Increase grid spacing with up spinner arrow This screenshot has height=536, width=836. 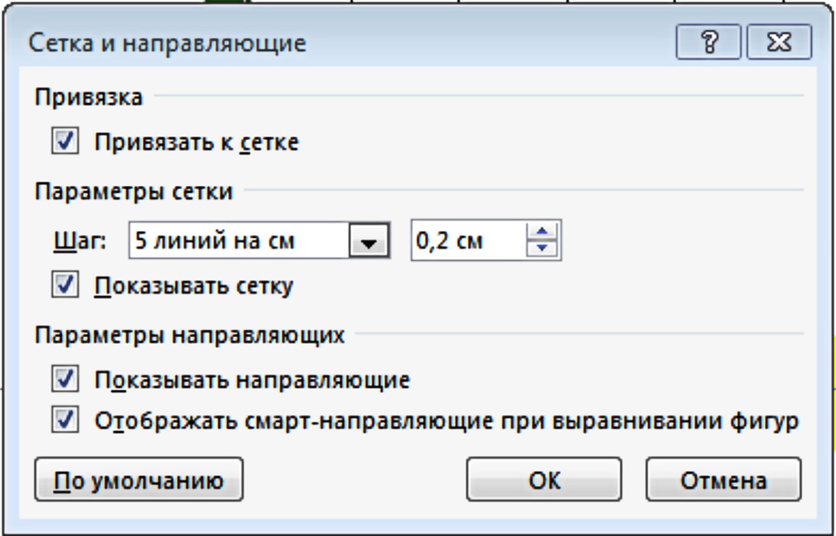(x=543, y=233)
